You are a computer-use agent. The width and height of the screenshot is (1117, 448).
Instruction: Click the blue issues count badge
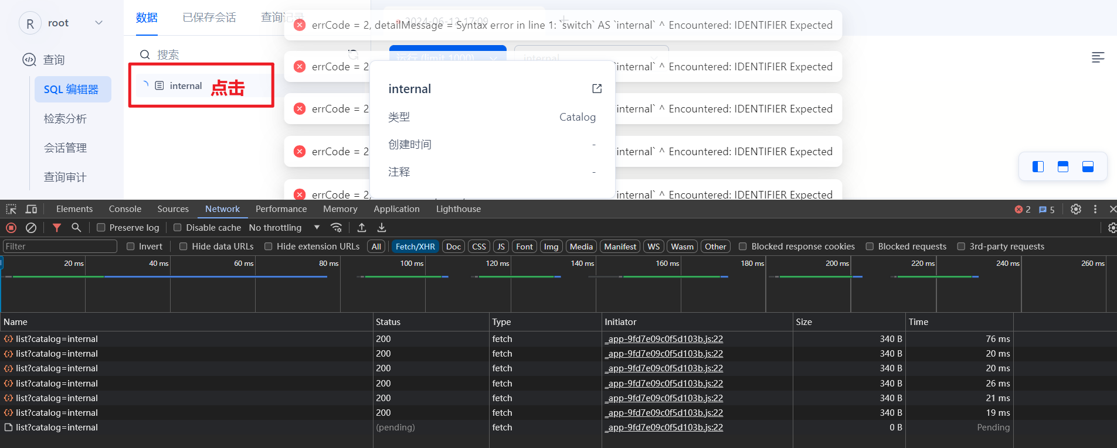tap(1047, 210)
